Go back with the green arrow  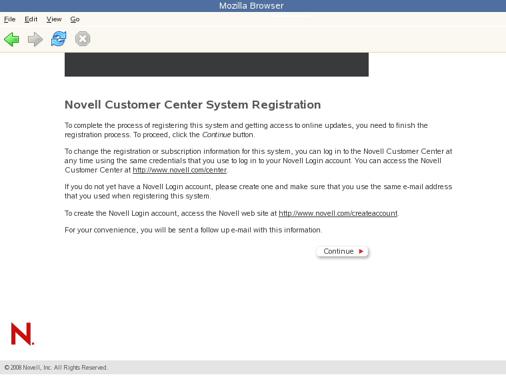11,39
